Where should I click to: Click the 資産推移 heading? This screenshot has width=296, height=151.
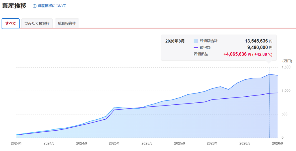click(14, 6)
